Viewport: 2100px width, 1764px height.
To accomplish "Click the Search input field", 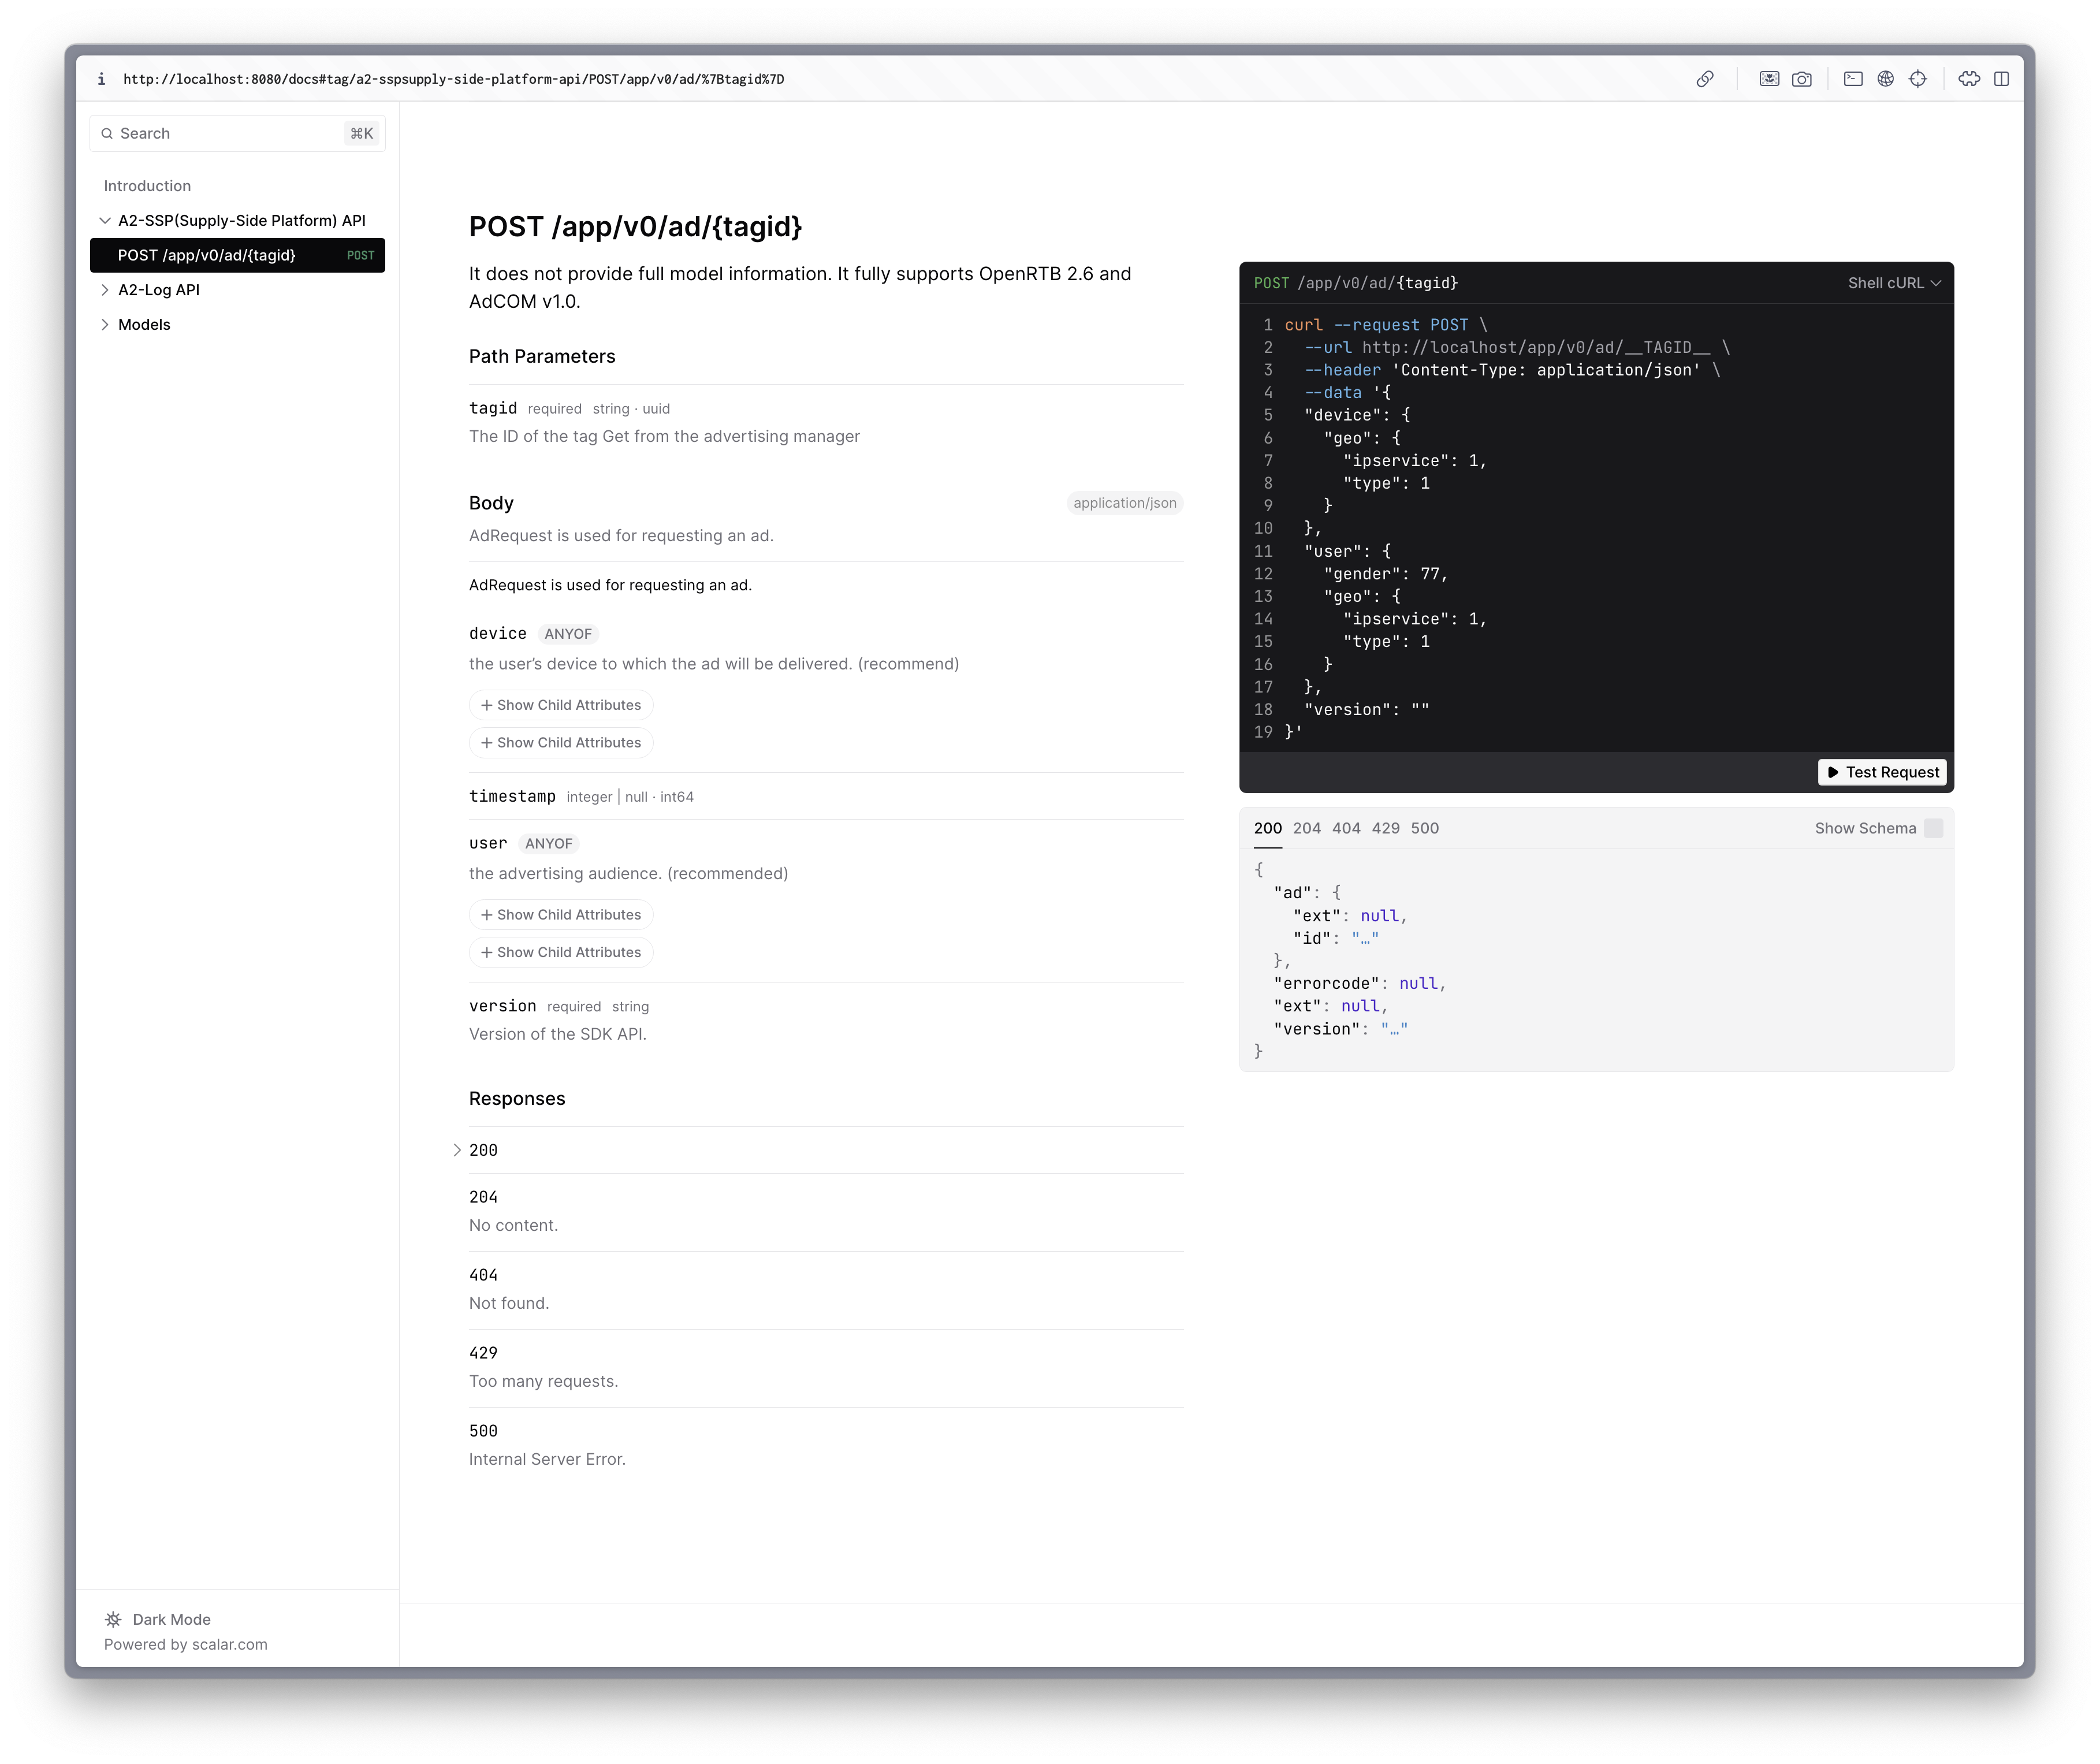I will point(230,133).
